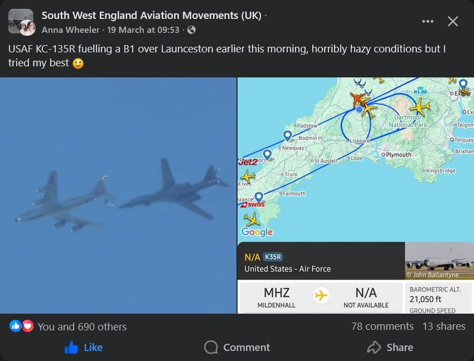Click the heart love reaction icon
Image resolution: width=474 pixels, height=361 pixels.
point(27,326)
